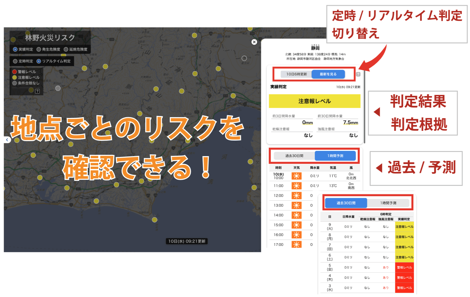Image resolution: width=470 pixels, height=297 pixels.
Task: Switch to the 1時間予測 tab above hourly table
Action: click(x=335, y=156)
